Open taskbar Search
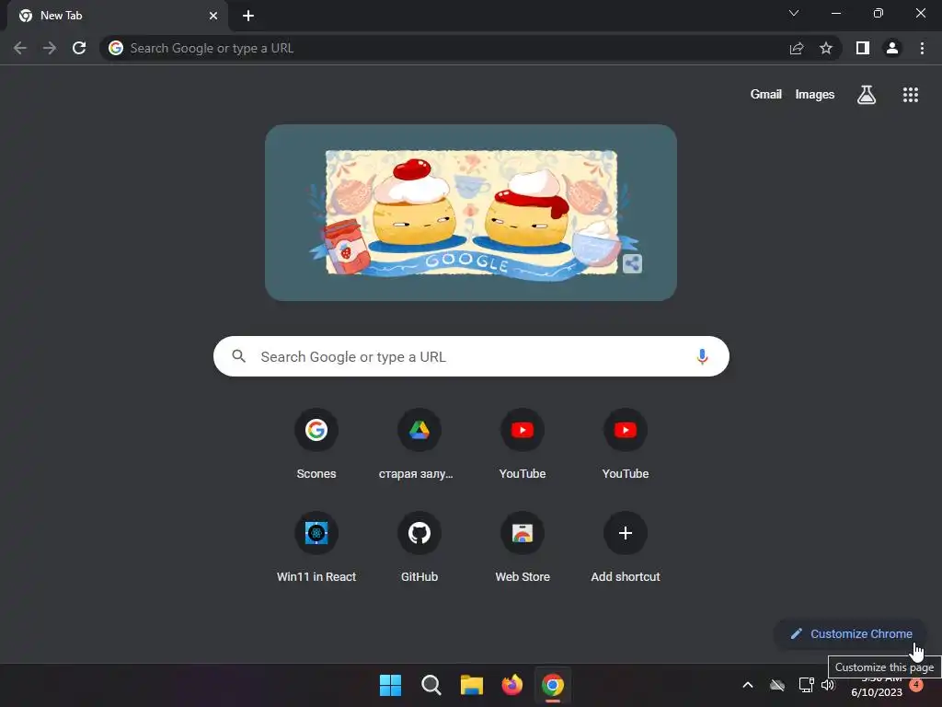The width and height of the screenshot is (942, 707). pos(431,685)
